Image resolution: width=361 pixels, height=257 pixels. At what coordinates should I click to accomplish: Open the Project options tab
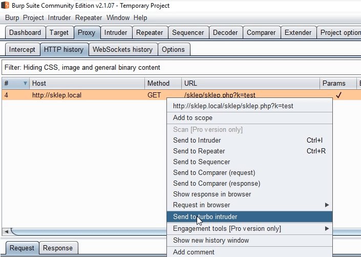339,32
